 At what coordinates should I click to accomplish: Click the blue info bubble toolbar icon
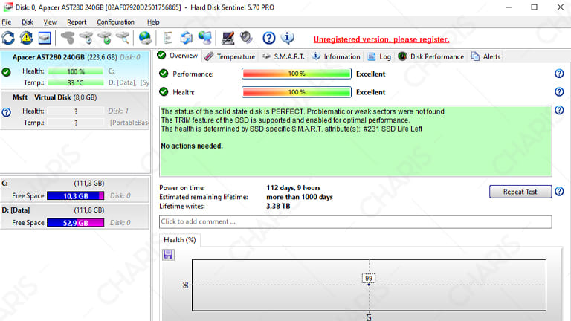click(287, 38)
